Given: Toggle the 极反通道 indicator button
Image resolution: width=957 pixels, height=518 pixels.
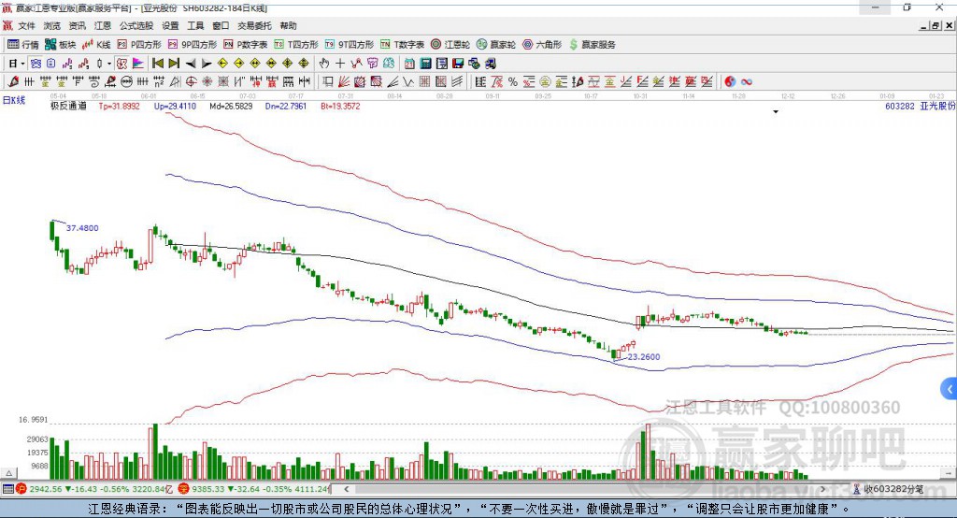Looking at the screenshot, I should coord(68,107).
